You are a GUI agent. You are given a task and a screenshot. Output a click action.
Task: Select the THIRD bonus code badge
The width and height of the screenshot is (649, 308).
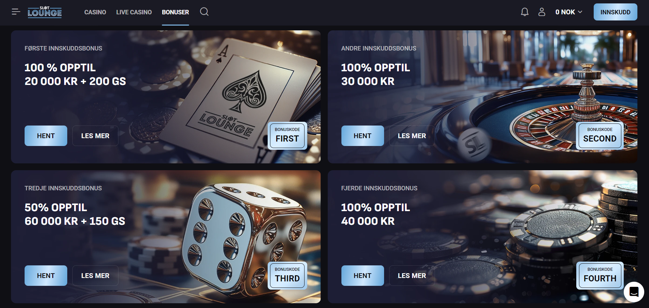(x=287, y=276)
